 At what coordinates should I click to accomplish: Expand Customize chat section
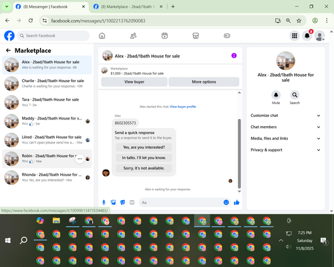click(x=285, y=115)
